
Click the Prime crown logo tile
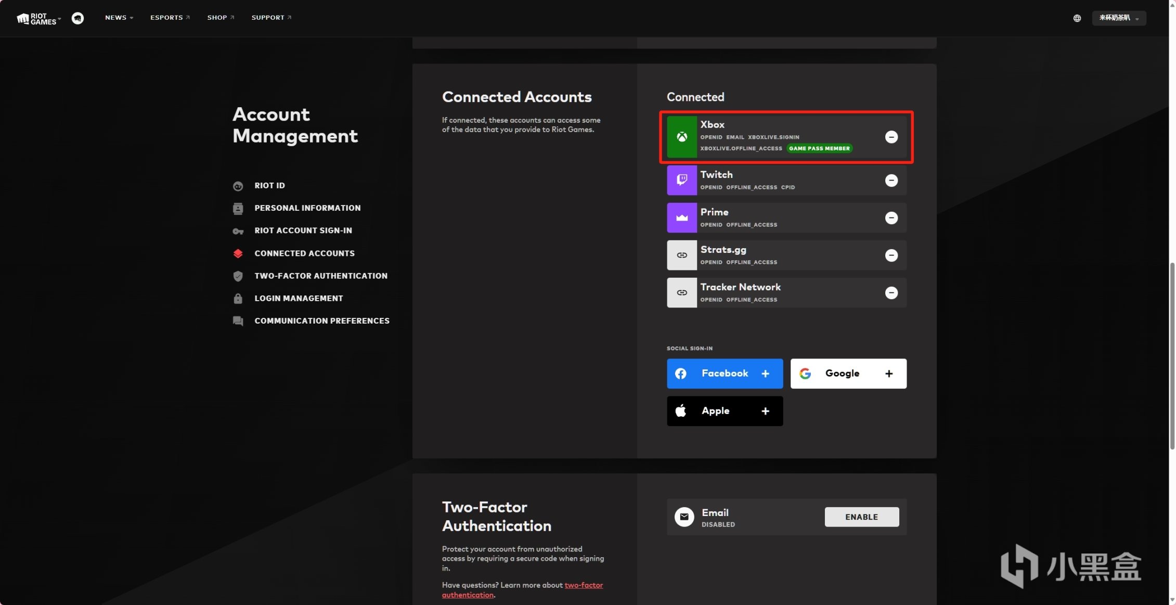(682, 218)
